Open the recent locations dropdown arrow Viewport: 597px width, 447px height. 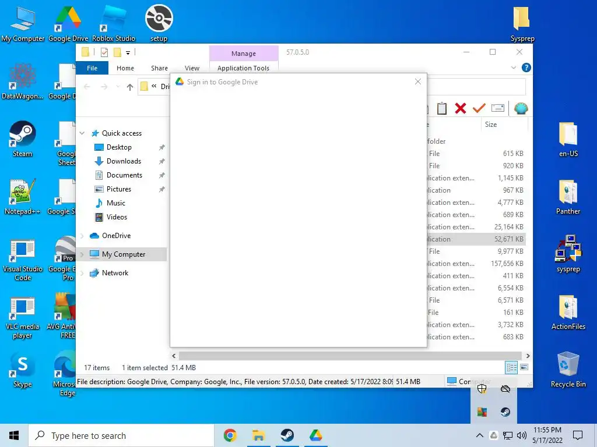coord(118,87)
